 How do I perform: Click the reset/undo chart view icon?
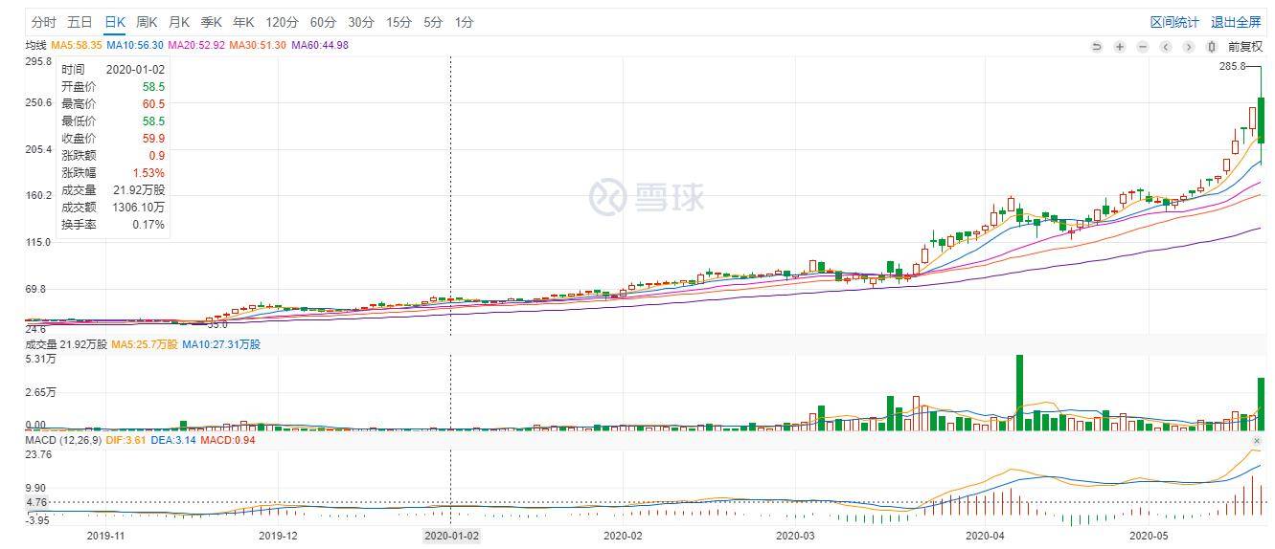click(x=1097, y=46)
